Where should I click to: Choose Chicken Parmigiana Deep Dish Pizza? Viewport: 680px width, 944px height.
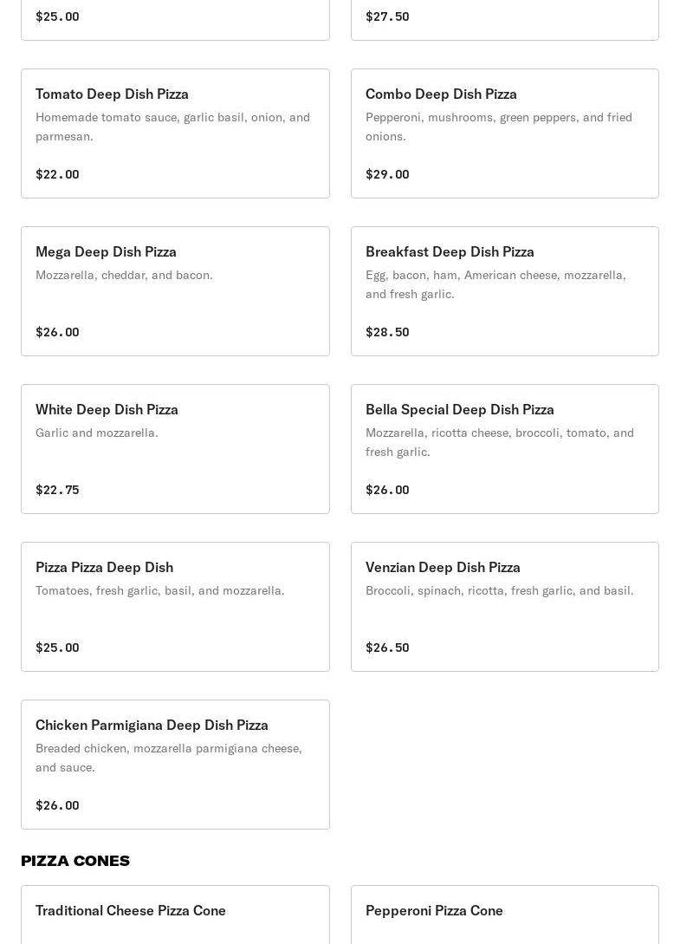(175, 765)
